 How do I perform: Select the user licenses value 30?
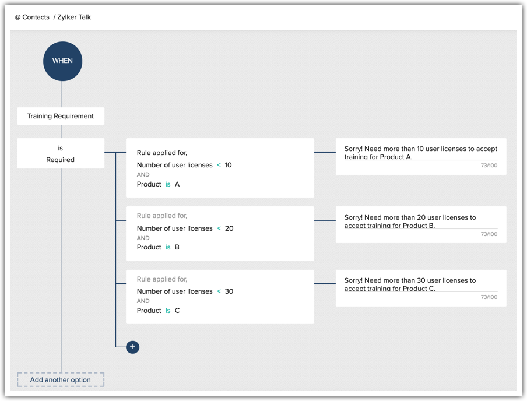point(229,291)
